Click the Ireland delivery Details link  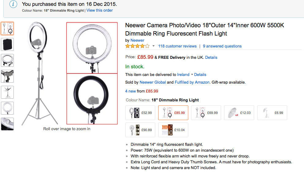(200, 74)
